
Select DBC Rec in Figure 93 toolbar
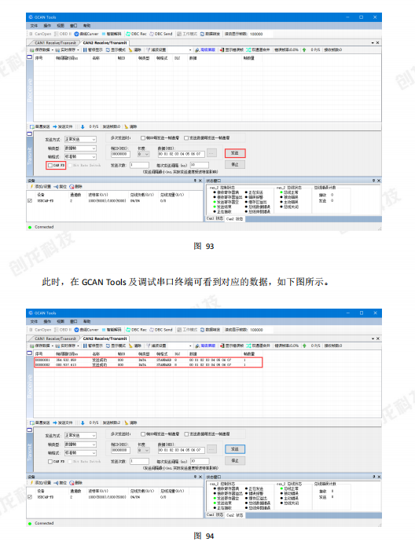136,34
